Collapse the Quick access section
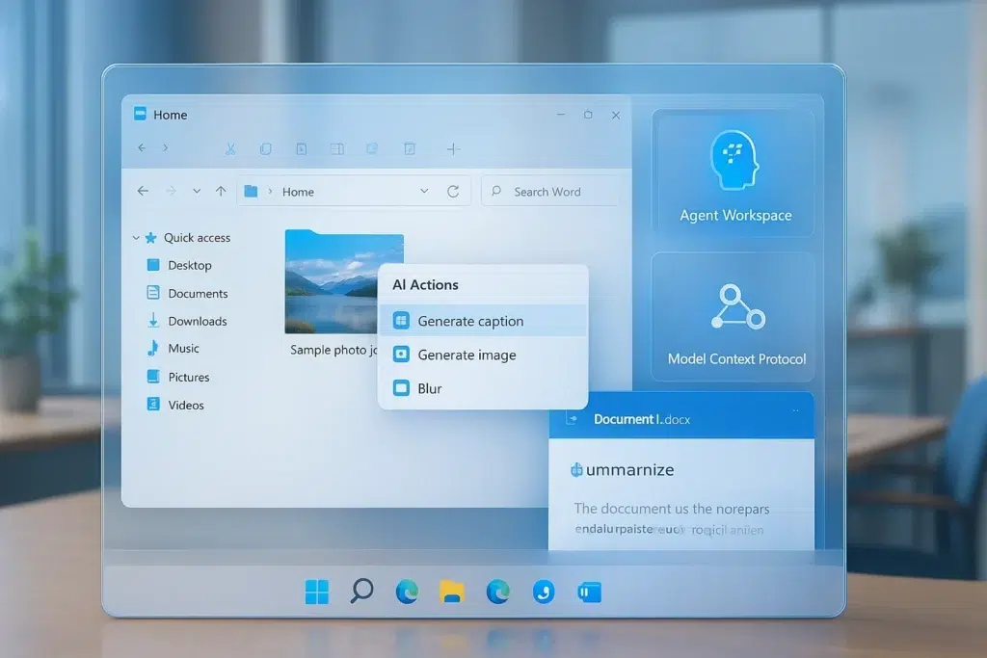Screen dimensions: 987x658 (136, 237)
